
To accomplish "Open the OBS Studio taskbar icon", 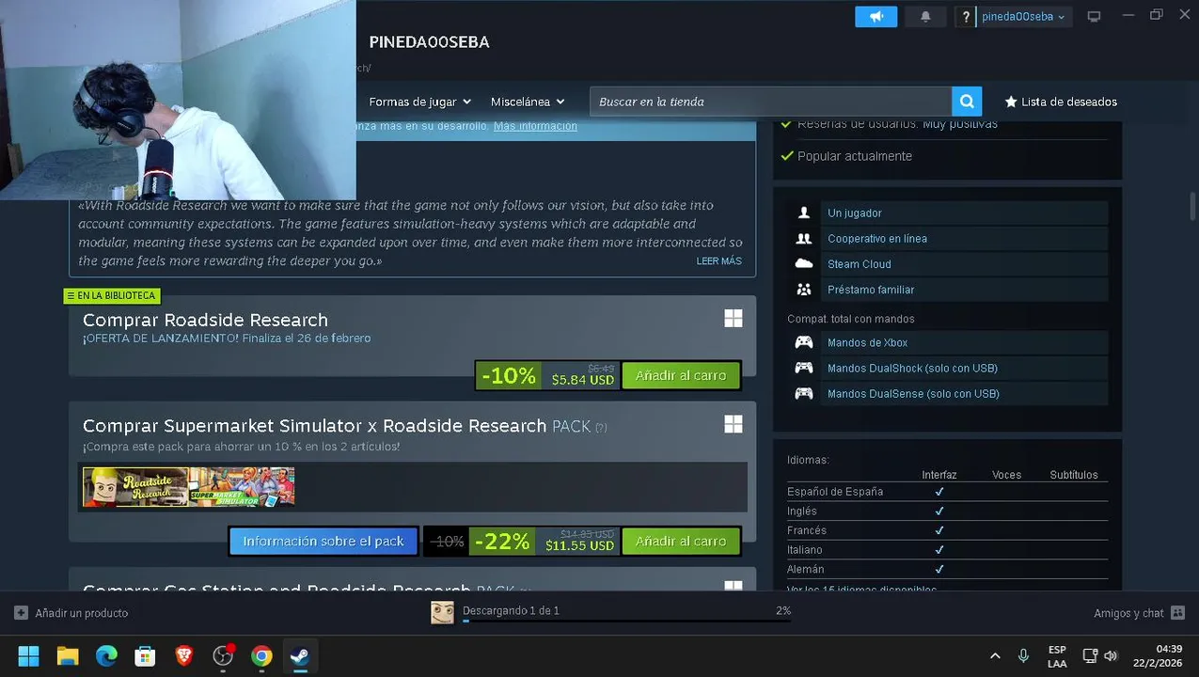I will [x=223, y=655].
